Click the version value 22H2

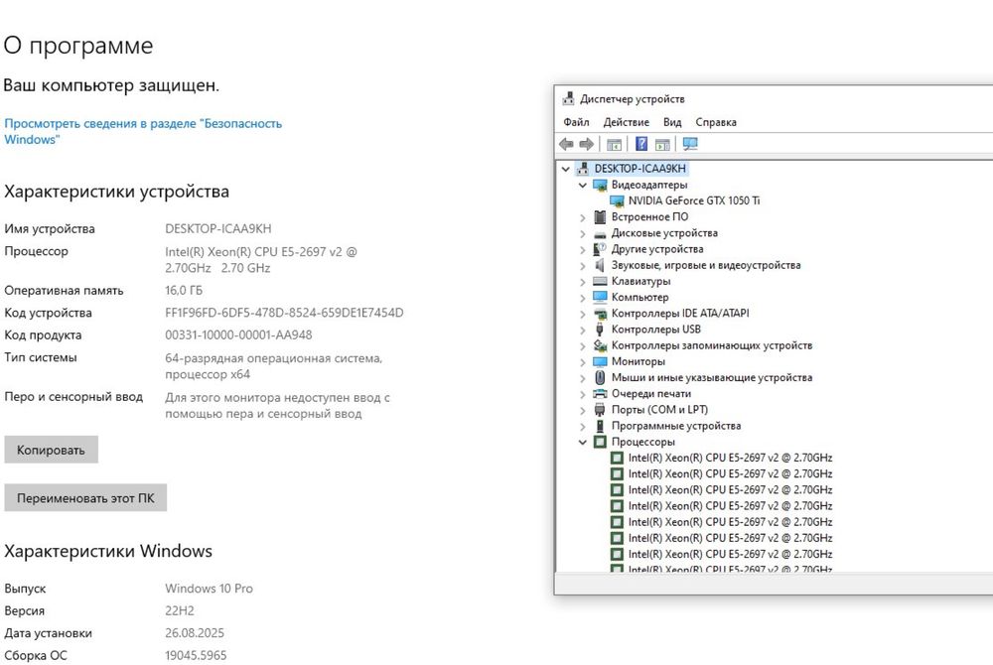(180, 610)
